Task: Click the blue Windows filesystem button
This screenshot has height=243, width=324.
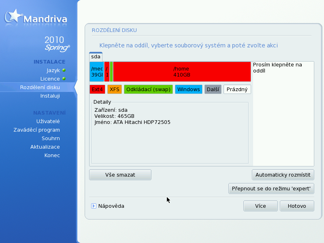Action: click(188, 90)
